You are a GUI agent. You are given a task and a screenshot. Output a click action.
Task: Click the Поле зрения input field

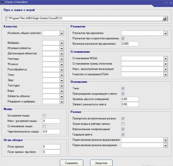pyautogui.click(x=51, y=147)
